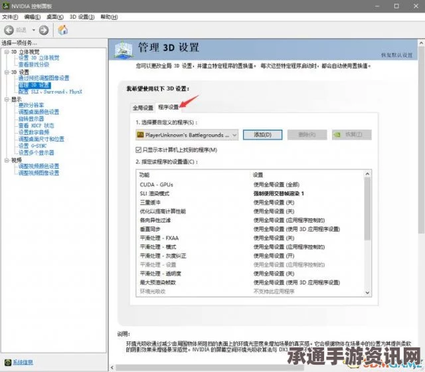Click the 三重缓冲 setting row

tap(250, 203)
